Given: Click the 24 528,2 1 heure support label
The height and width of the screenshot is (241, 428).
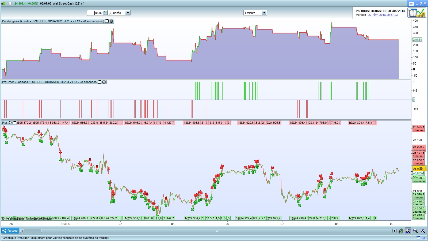Looking at the screenshot, I should 419,196.
